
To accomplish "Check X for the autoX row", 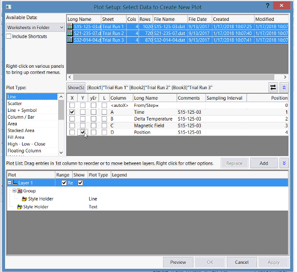I will (x=72, y=105).
